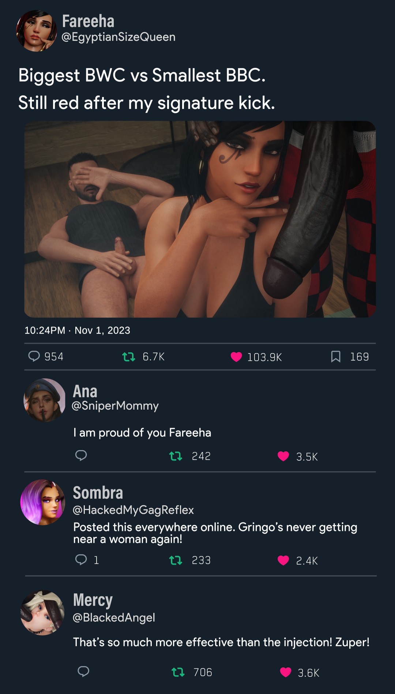The height and width of the screenshot is (694, 395).
Task: Toggle the like on Ana's comment
Action: [283, 456]
